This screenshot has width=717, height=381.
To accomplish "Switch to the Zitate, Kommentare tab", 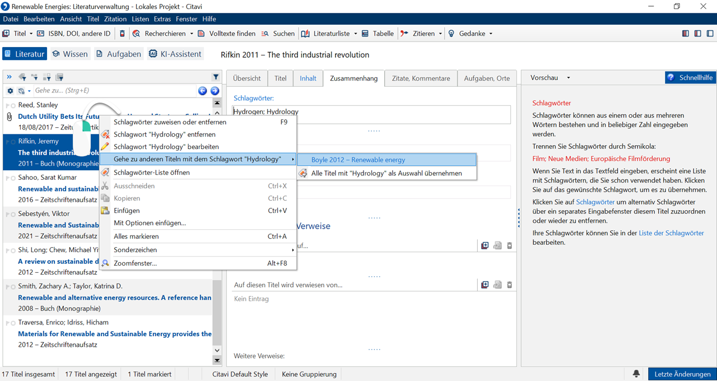I will [x=421, y=78].
